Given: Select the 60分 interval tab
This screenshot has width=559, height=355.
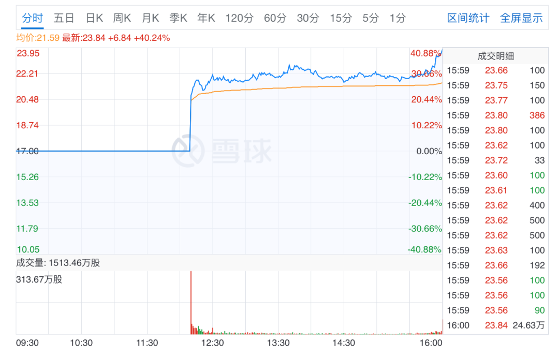Looking at the screenshot, I should coord(275,18).
